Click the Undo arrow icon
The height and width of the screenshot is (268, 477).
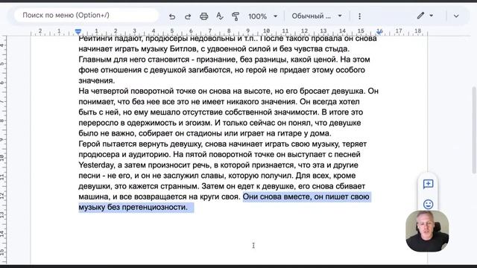tap(172, 16)
